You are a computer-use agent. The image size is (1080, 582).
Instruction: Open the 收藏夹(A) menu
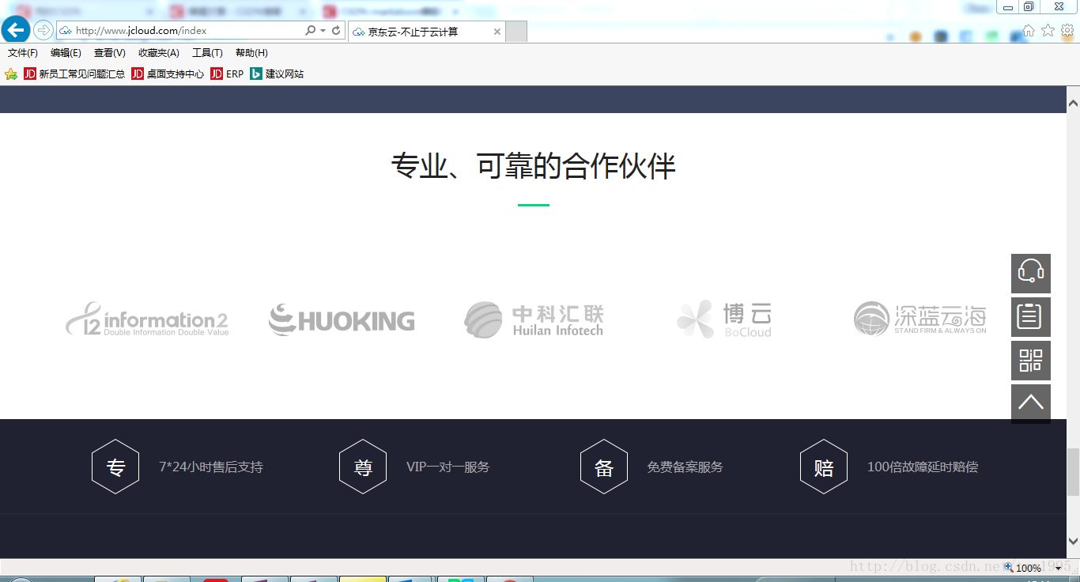pos(158,53)
